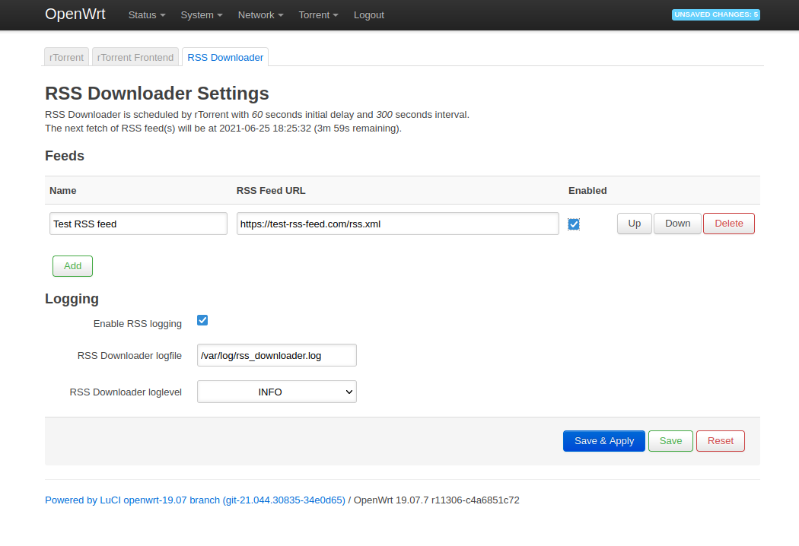Click the Save & Apply button

pos(604,441)
